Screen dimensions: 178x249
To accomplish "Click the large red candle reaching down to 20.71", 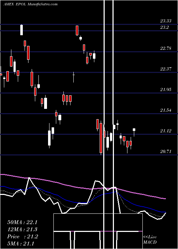I will tap(101, 138).
